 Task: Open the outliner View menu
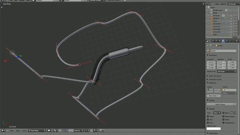pos(217,4)
